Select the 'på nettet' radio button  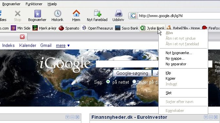[108, 82]
